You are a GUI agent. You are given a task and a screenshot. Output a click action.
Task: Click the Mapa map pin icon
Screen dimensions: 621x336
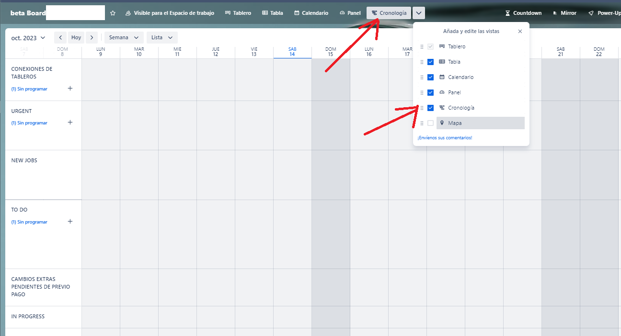[x=442, y=123]
